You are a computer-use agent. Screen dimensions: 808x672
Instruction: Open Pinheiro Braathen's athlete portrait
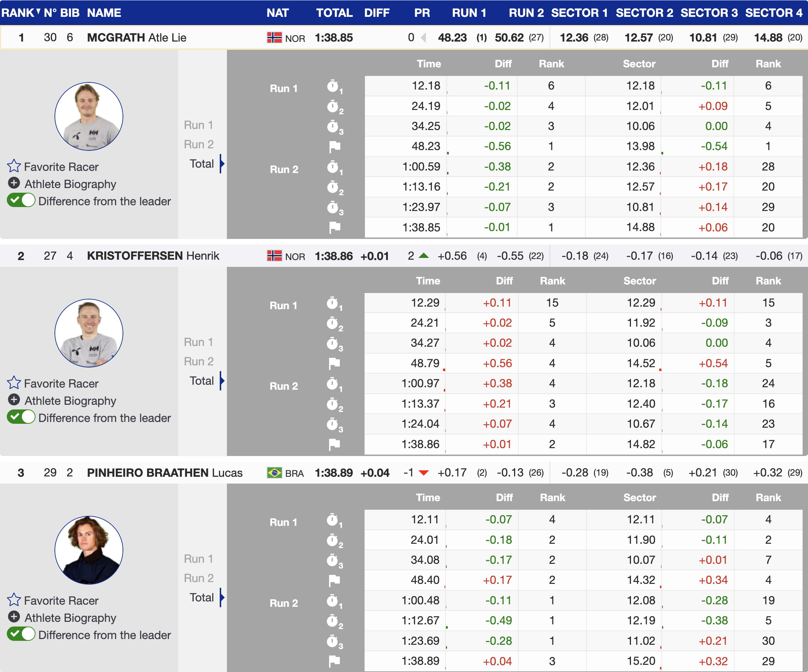(89, 550)
